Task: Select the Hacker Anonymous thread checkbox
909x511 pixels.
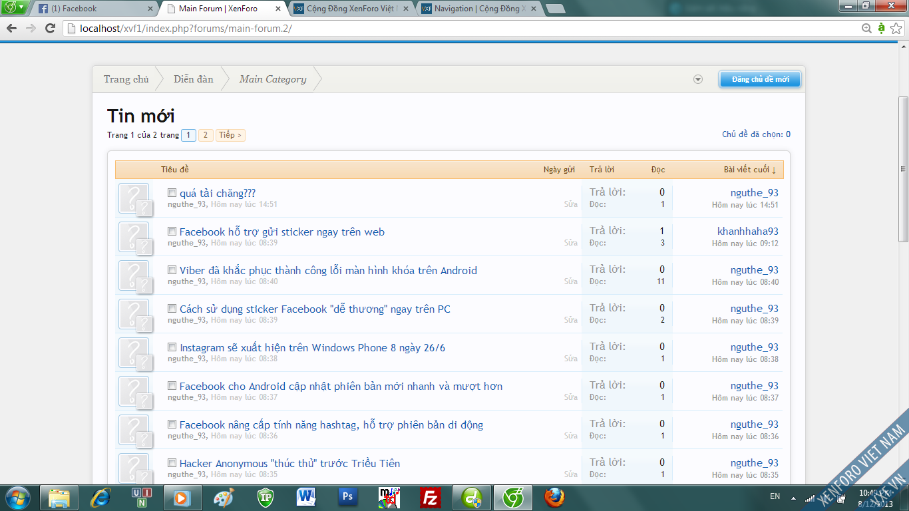Action: click(172, 463)
